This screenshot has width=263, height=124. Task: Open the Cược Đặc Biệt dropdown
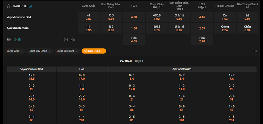(x=67, y=51)
